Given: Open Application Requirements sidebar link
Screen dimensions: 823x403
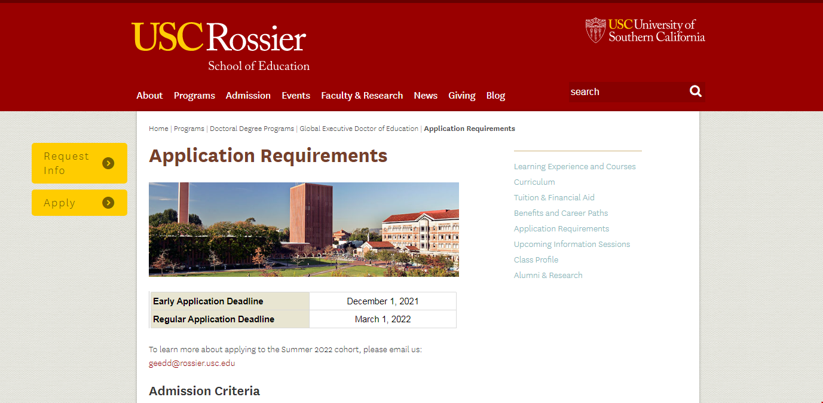Looking at the screenshot, I should 561,229.
